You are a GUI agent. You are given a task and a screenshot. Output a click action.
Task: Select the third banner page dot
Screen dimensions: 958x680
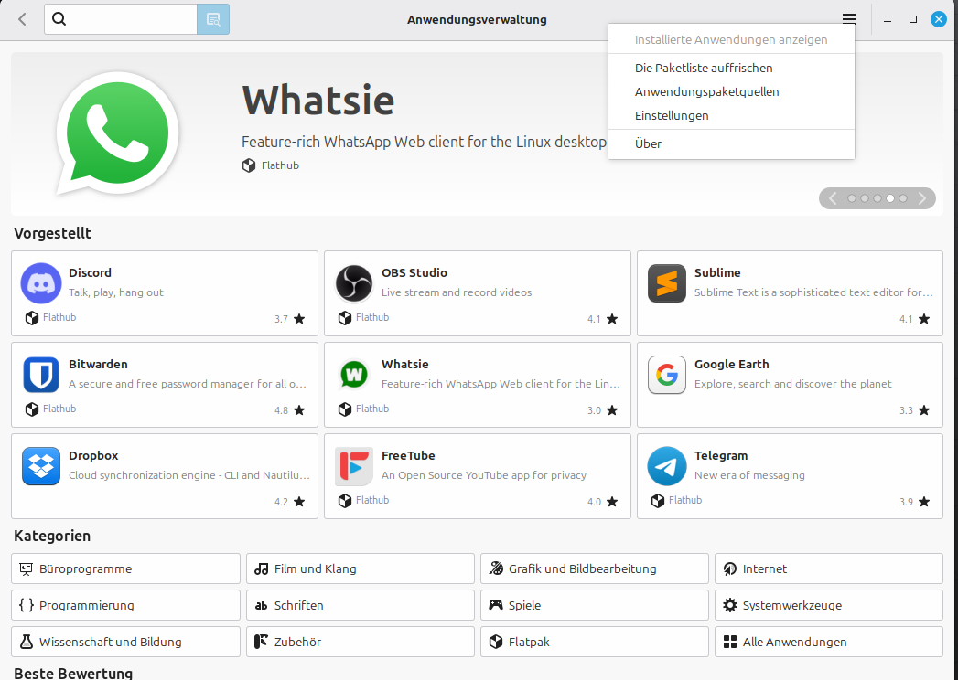coord(877,198)
